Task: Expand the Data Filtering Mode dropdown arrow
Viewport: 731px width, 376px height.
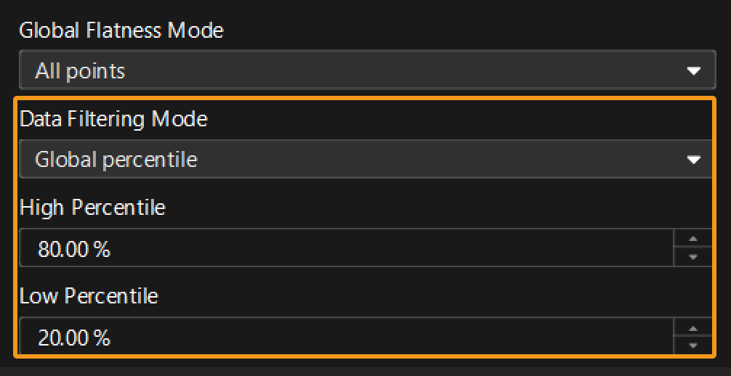Action: click(693, 160)
